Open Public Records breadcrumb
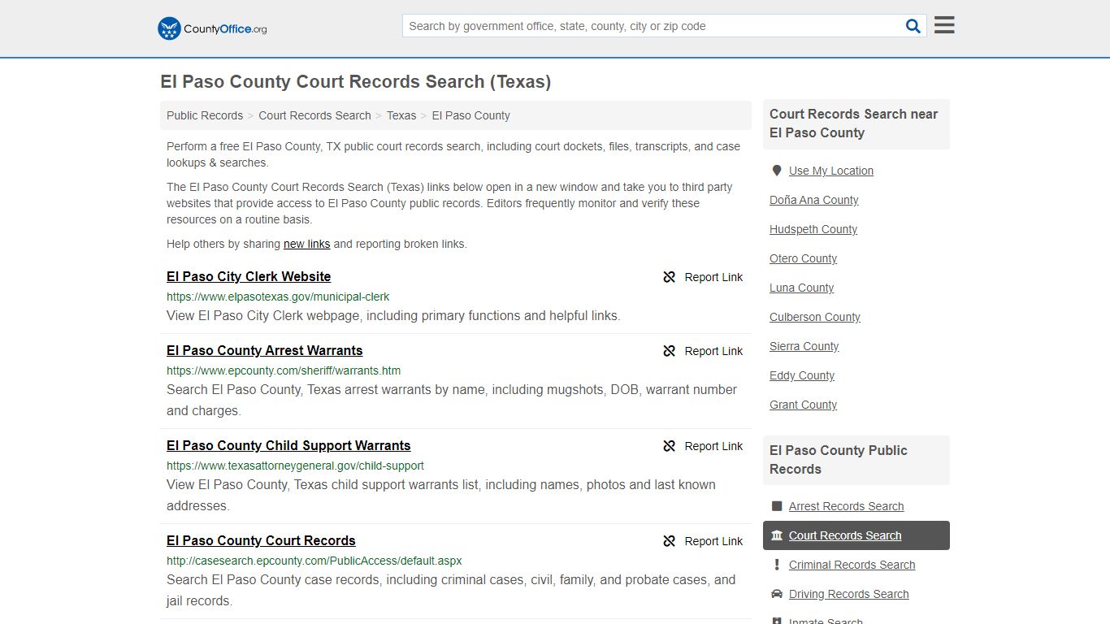1110x624 pixels. [x=205, y=115]
